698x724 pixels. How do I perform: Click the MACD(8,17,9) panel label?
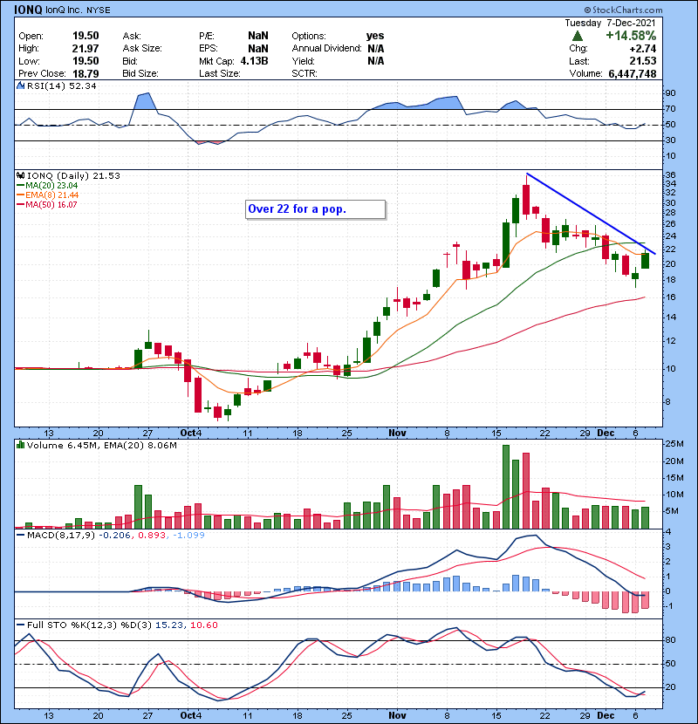click(x=61, y=536)
